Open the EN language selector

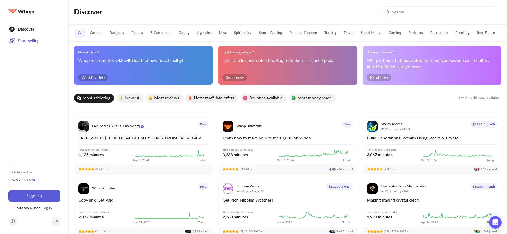click(x=56, y=221)
